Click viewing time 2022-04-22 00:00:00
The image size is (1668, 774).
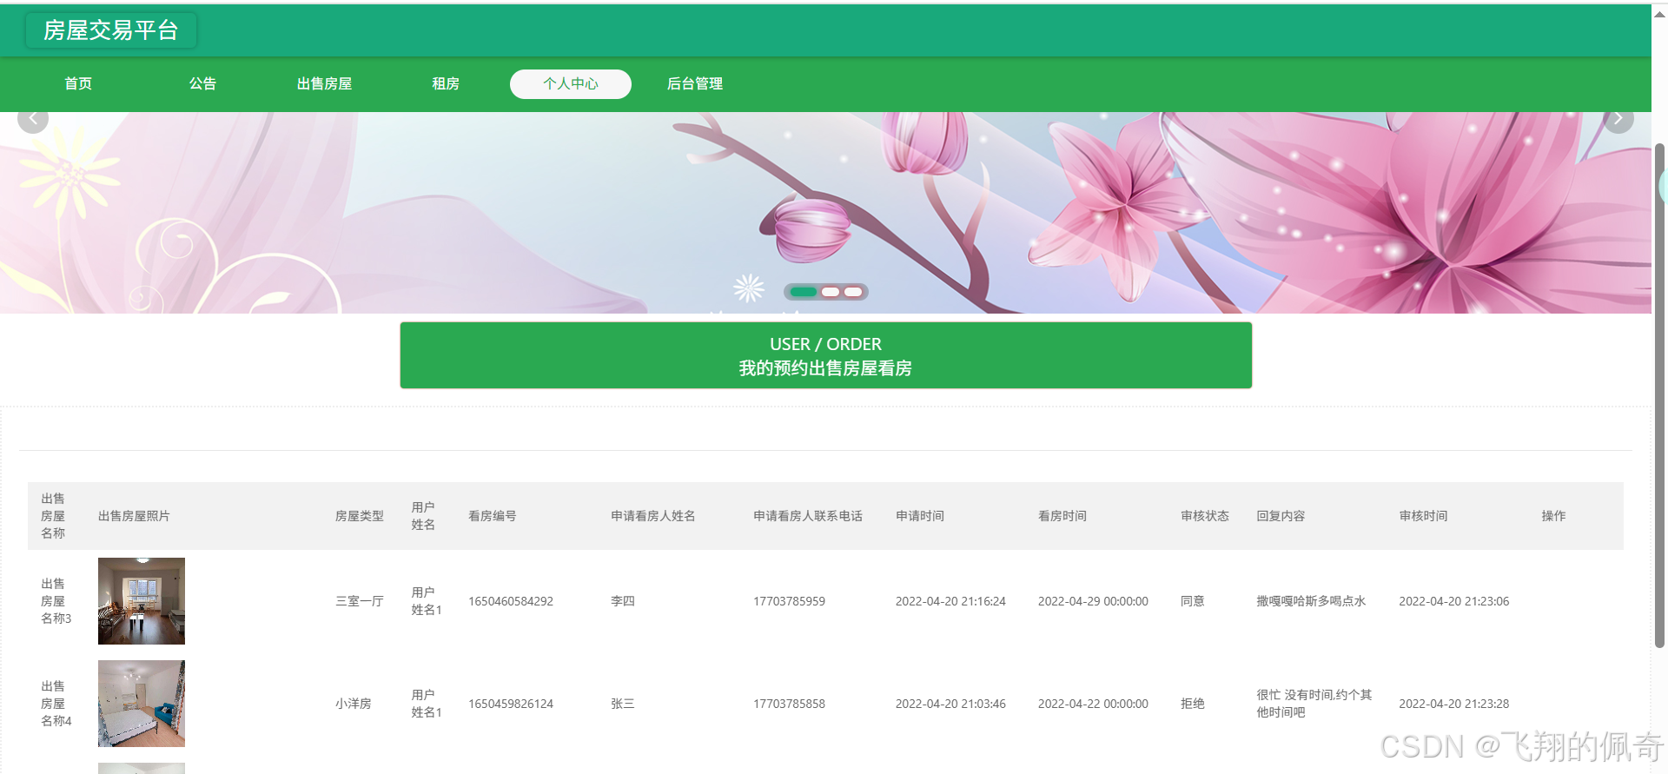1093,704
